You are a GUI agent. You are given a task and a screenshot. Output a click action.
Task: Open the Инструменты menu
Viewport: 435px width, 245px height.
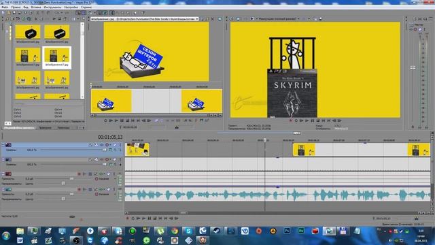pyautogui.click(x=52, y=7)
